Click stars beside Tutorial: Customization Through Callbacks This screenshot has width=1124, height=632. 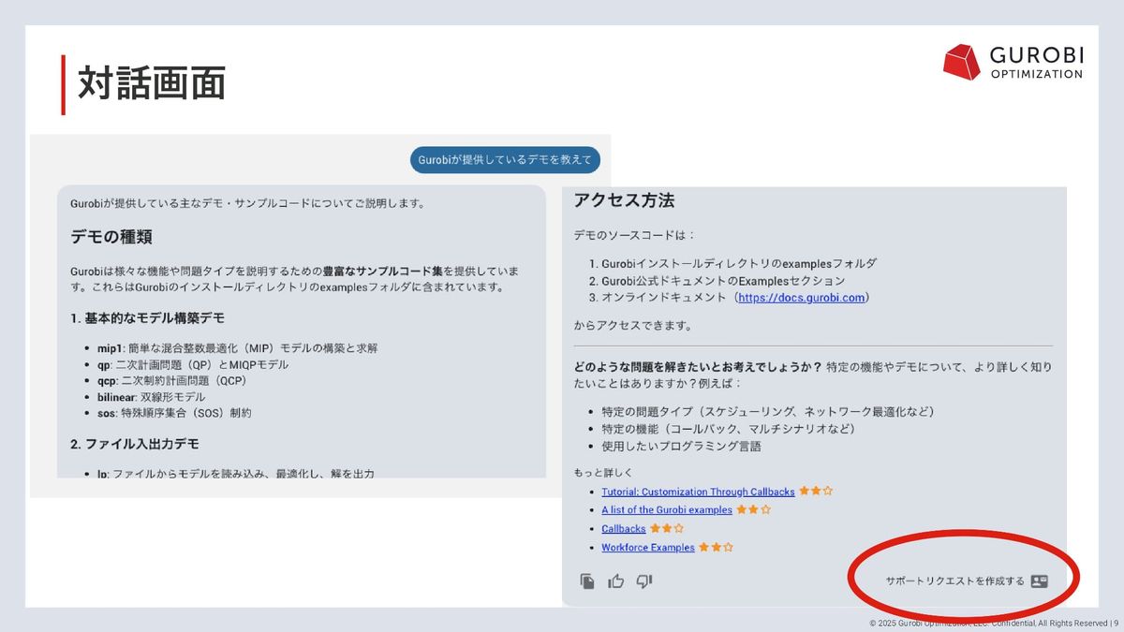(x=815, y=492)
